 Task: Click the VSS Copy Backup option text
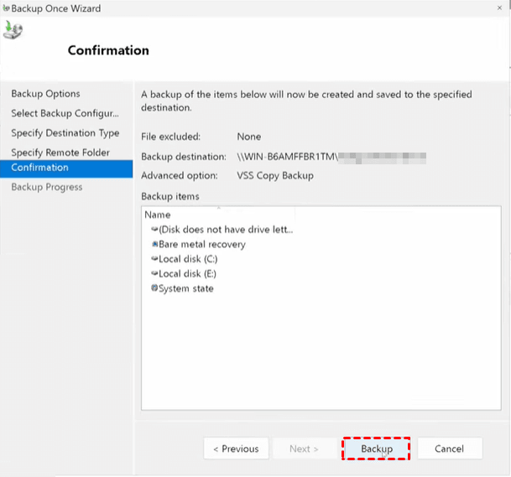pyautogui.click(x=275, y=176)
